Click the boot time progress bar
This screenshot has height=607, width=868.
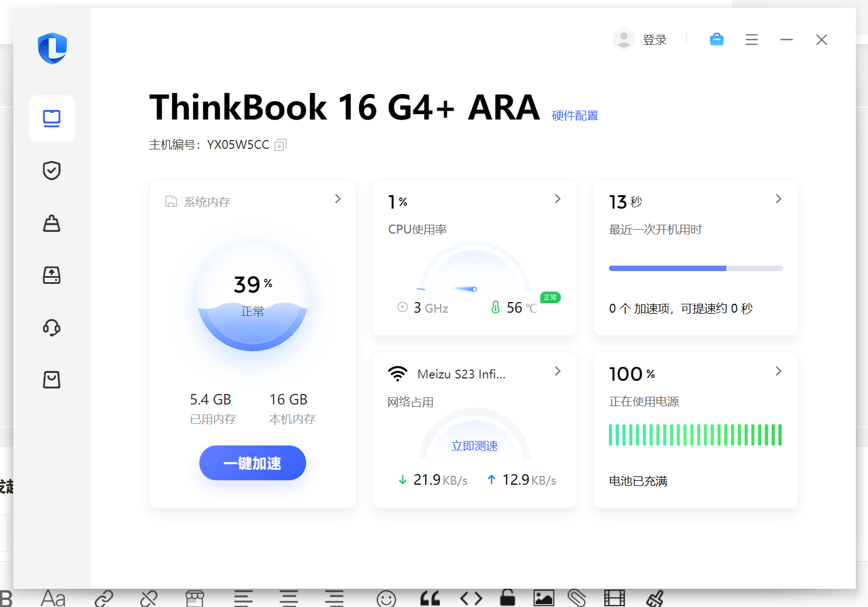click(x=696, y=268)
